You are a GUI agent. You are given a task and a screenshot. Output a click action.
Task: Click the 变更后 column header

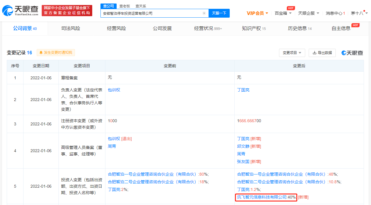pos(299,66)
